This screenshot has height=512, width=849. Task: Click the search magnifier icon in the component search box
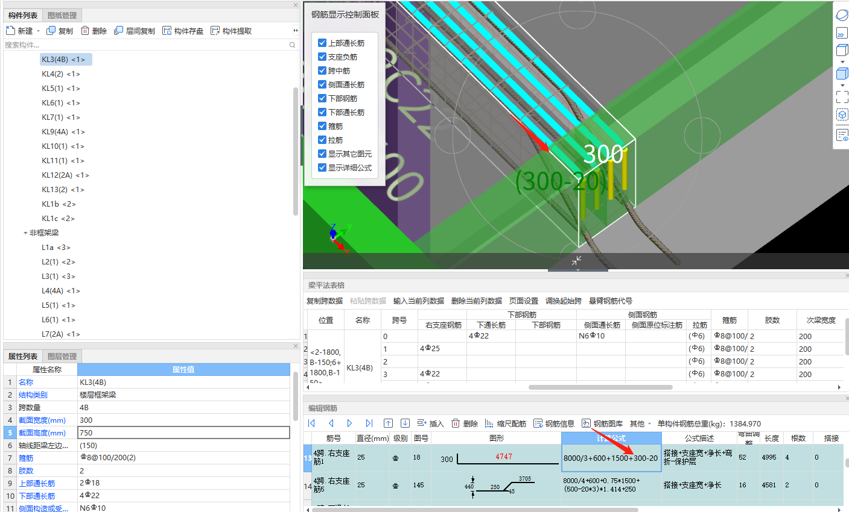click(293, 45)
